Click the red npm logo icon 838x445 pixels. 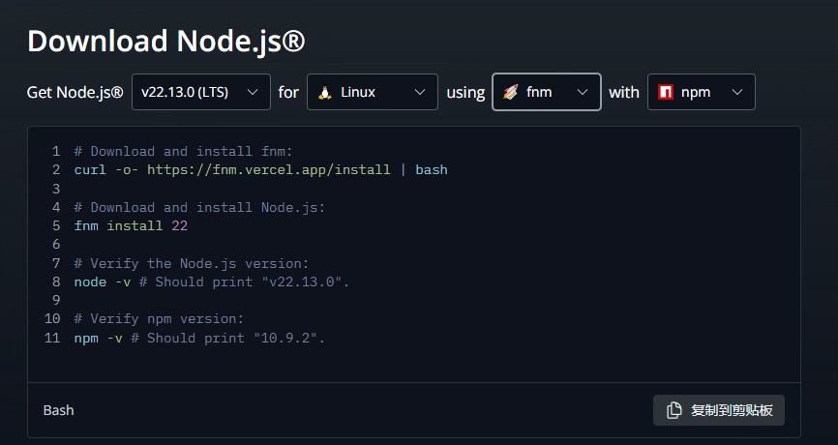(666, 93)
